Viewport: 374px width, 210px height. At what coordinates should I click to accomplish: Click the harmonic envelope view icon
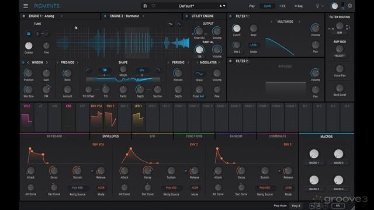[x=179, y=24]
